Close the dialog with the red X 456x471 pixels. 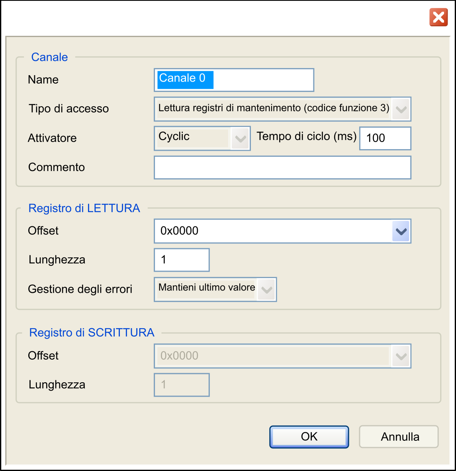click(x=438, y=18)
